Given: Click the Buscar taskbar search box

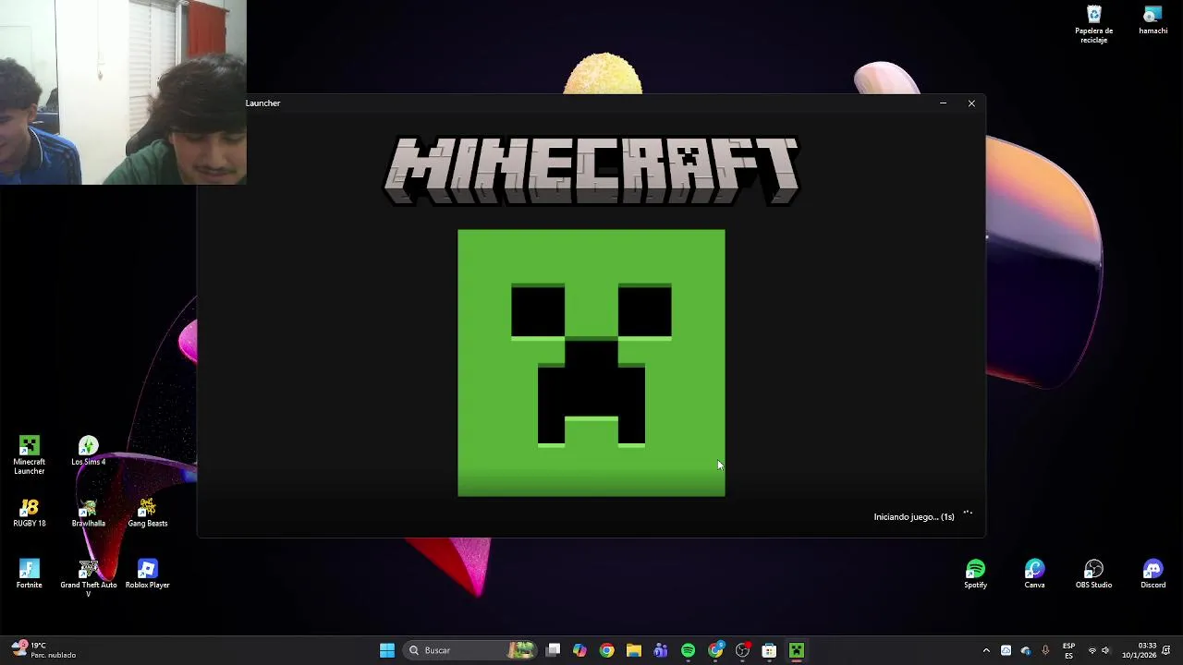Looking at the screenshot, I should pyautogui.click(x=470, y=650).
